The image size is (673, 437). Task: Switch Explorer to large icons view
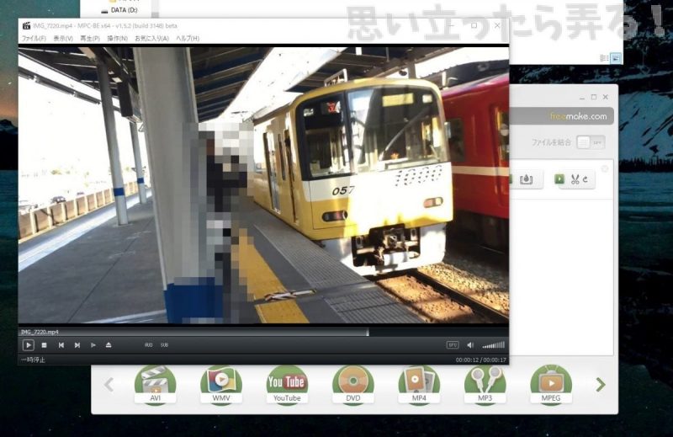pos(616,58)
